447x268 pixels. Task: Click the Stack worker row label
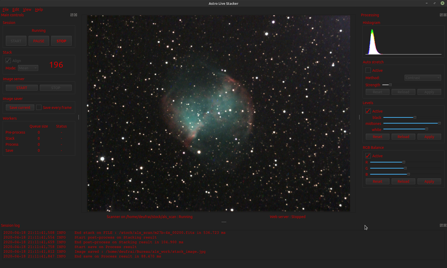[10, 138]
